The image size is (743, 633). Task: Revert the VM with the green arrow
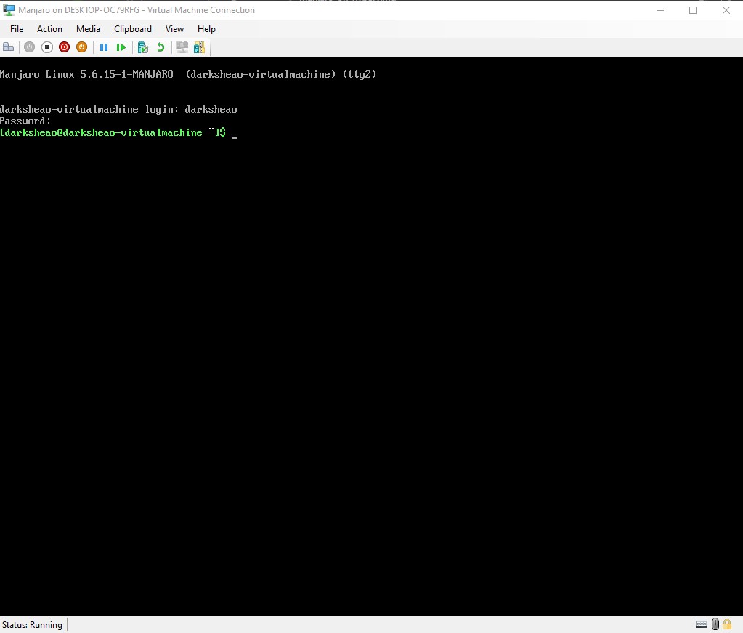pyautogui.click(x=161, y=47)
